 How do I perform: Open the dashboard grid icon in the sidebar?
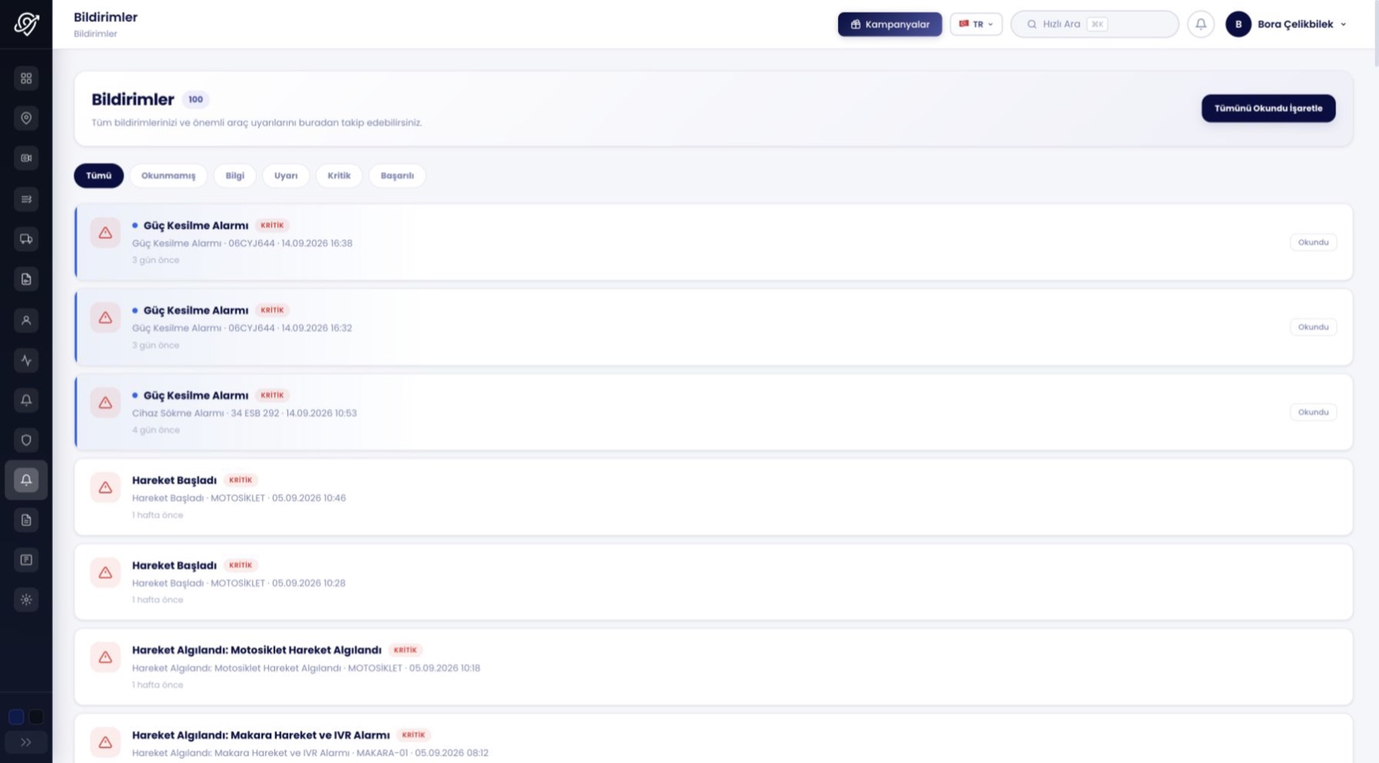(26, 78)
